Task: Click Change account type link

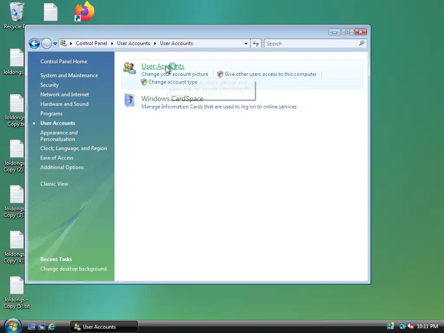Action: point(173,82)
